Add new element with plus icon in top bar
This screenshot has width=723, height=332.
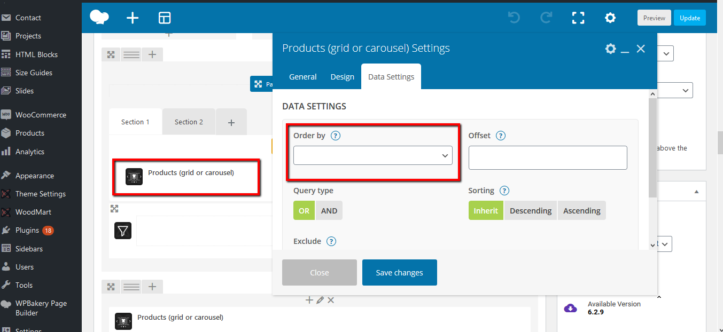tap(133, 18)
